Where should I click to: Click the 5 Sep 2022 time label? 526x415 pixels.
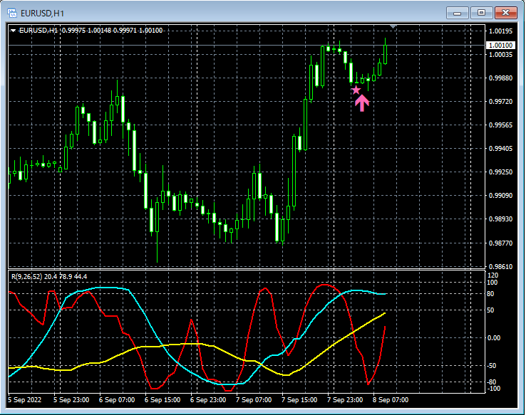[24, 400]
